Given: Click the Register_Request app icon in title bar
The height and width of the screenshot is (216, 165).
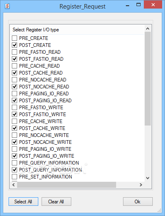Looking at the screenshot, I should tap(7, 6).
